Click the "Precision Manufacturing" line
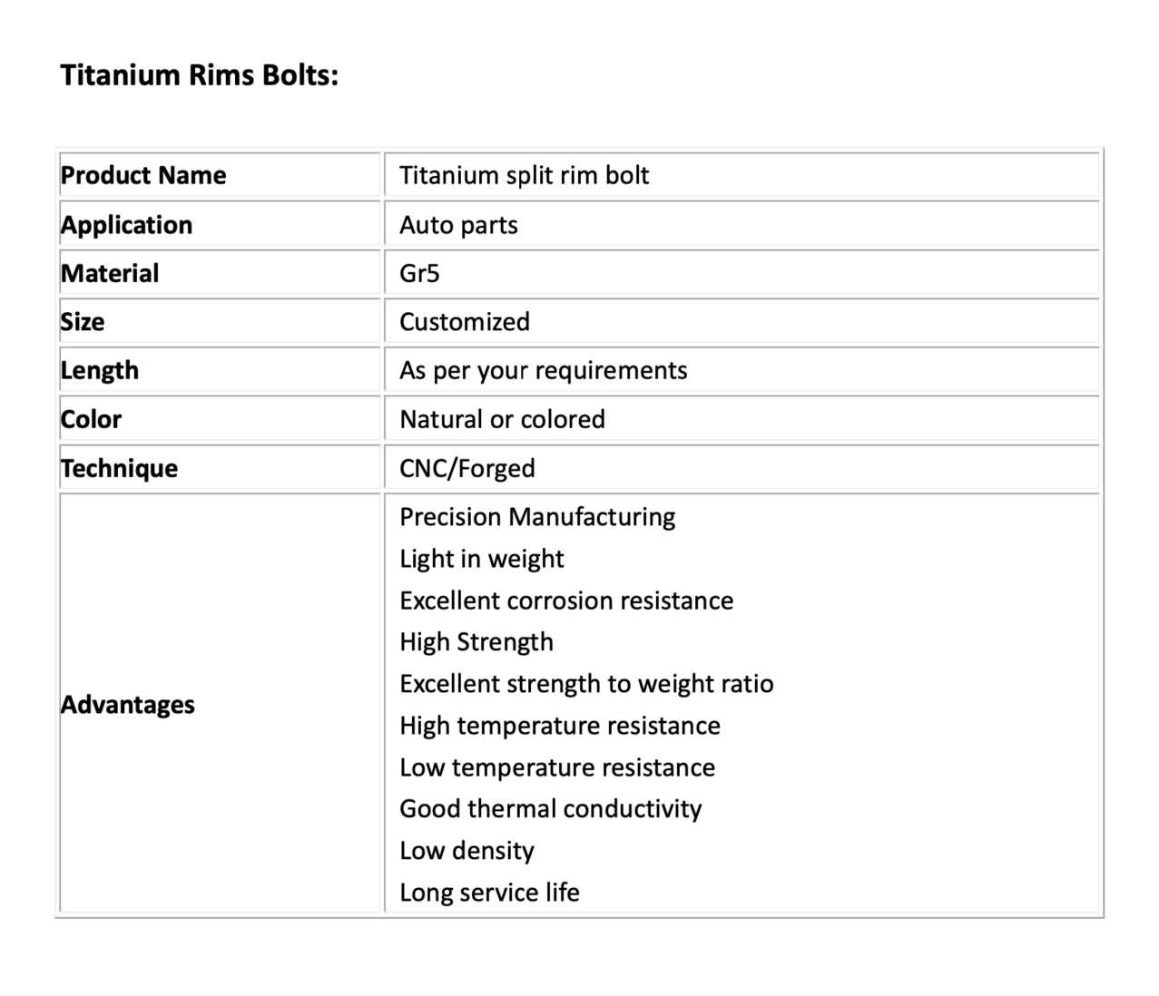 click(537, 517)
